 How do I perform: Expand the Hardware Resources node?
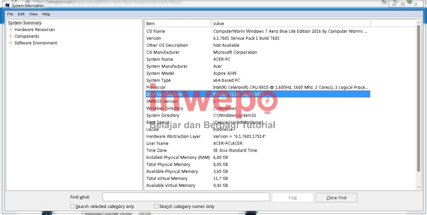pyautogui.click(x=11, y=30)
